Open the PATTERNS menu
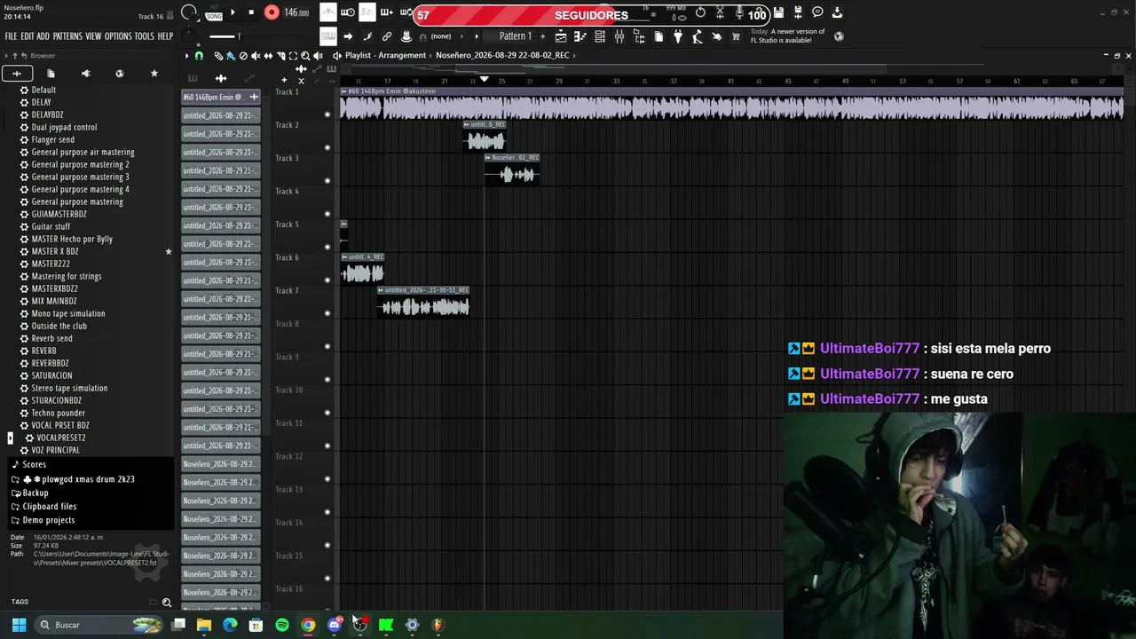Viewport: 1136px width, 639px height. click(67, 36)
